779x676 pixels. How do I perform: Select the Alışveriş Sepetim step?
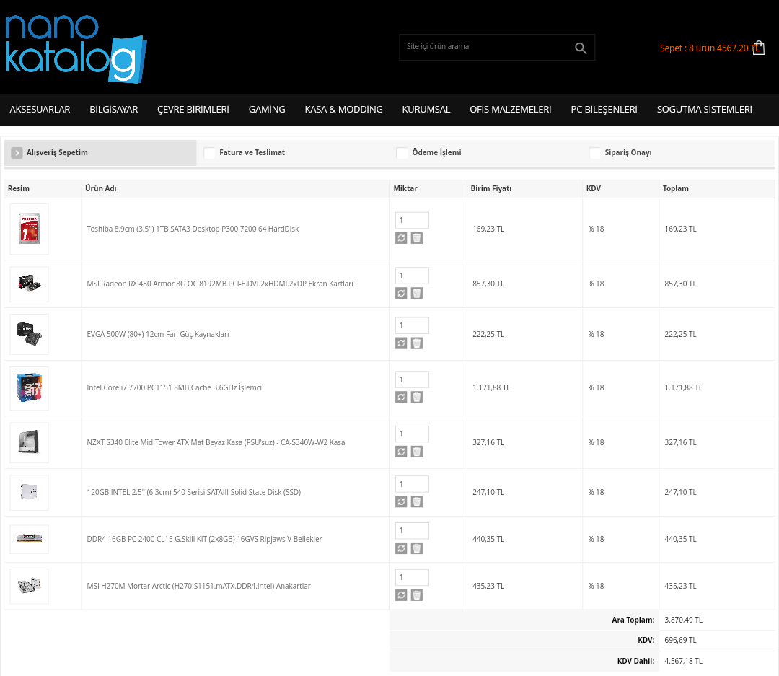click(x=100, y=153)
